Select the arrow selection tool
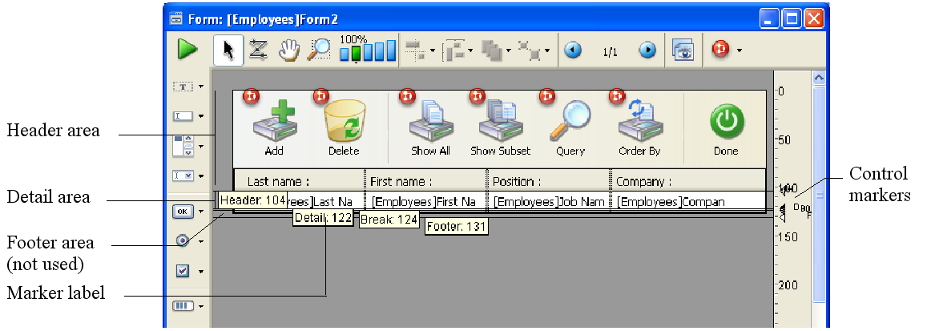 tap(228, 50)
